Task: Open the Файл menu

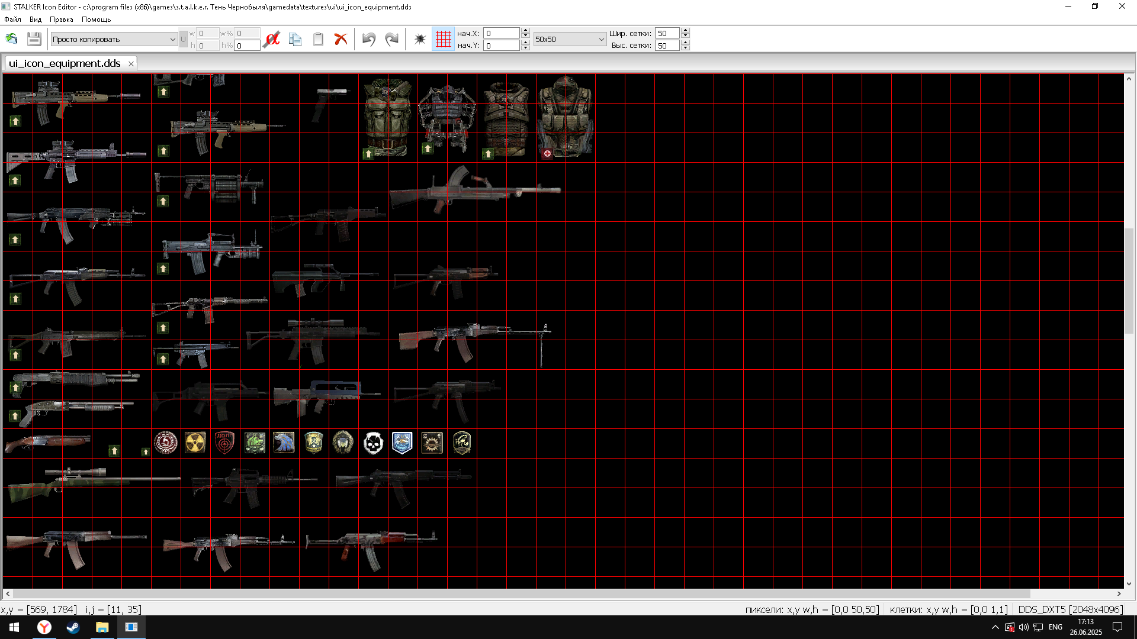Action: (12, 20)
